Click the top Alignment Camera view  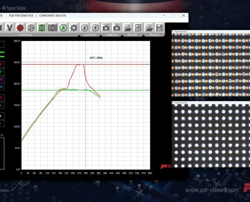[211, 65]
